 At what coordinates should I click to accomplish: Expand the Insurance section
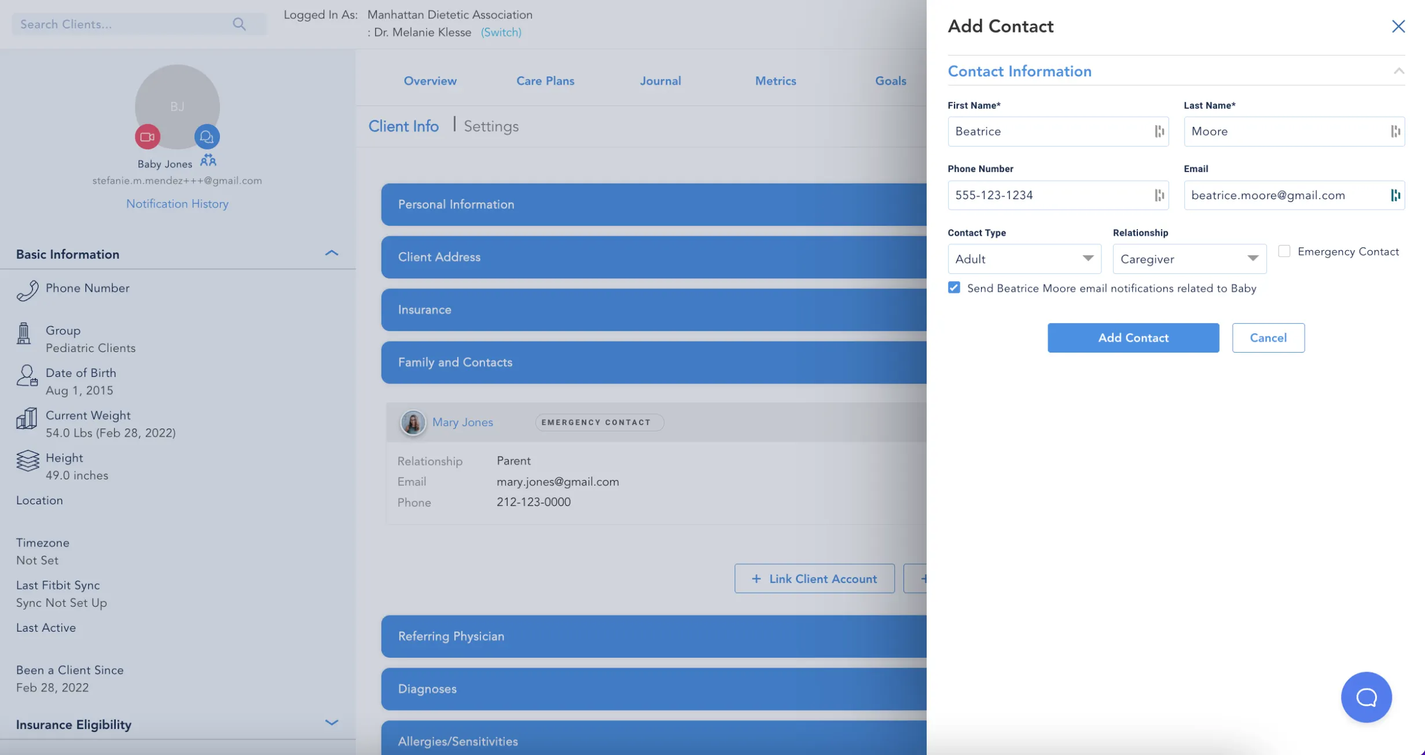(x=653, y=310)
